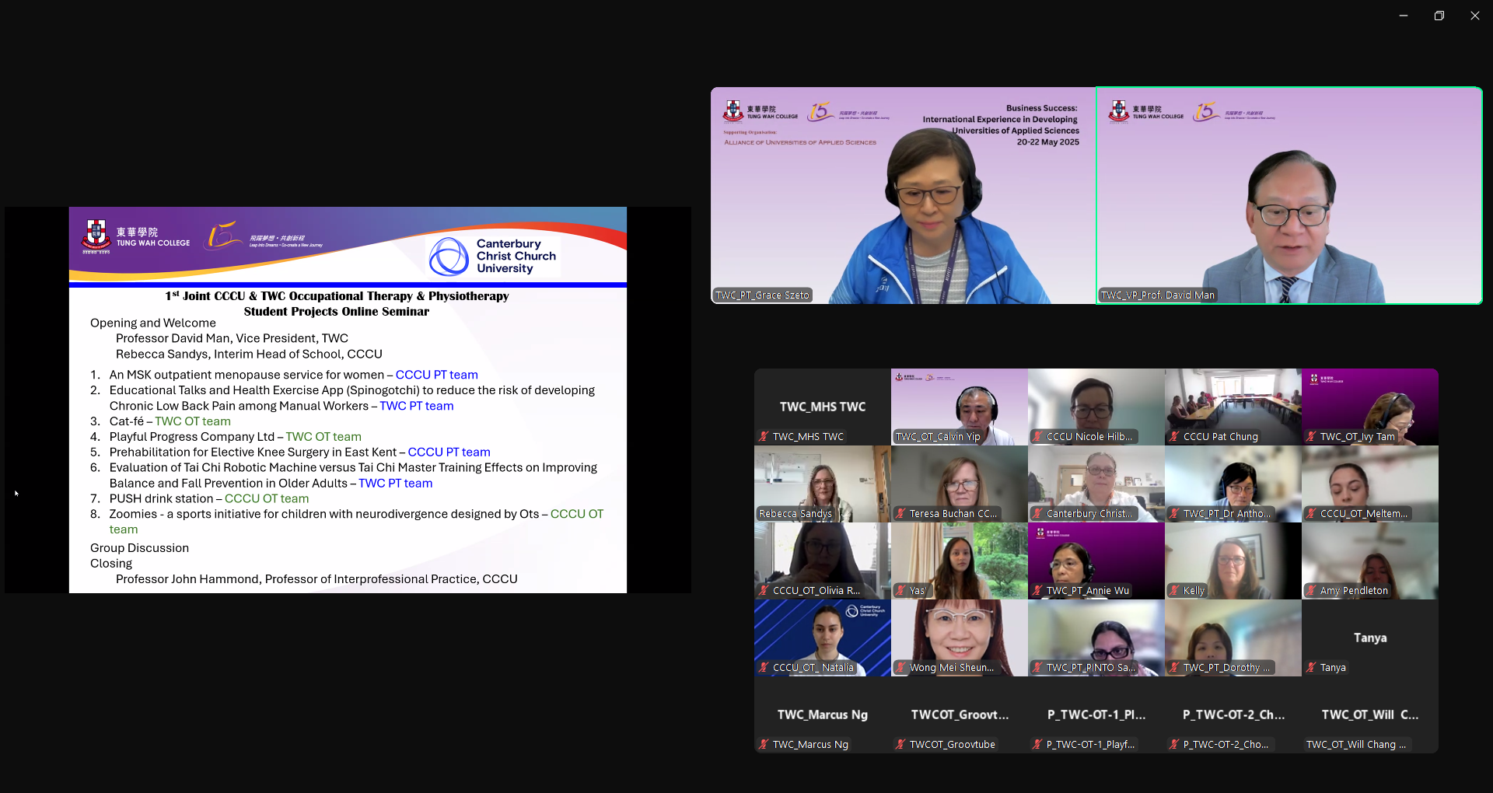Select Amy Pendleton's video tile
The height and width of the screenshot is (793, 1493).
tap(1370, 561)
